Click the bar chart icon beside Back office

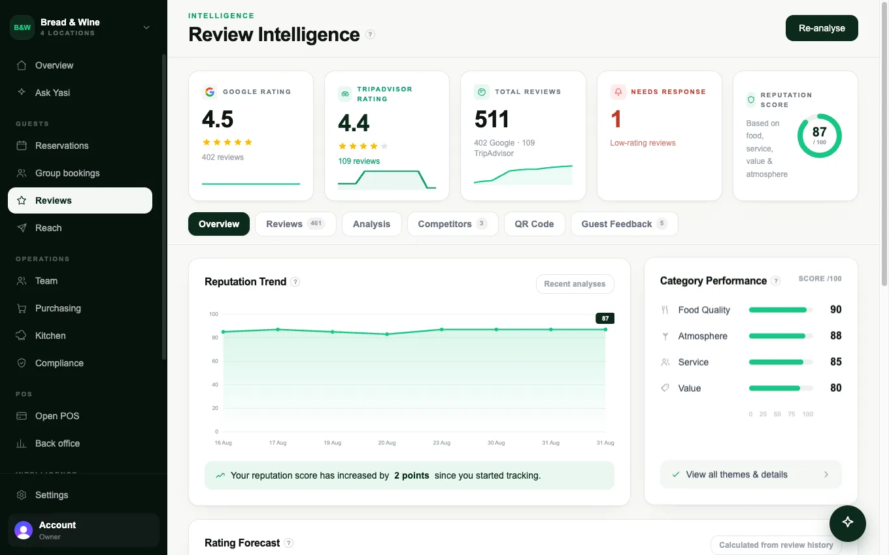(x=22, y=443)
